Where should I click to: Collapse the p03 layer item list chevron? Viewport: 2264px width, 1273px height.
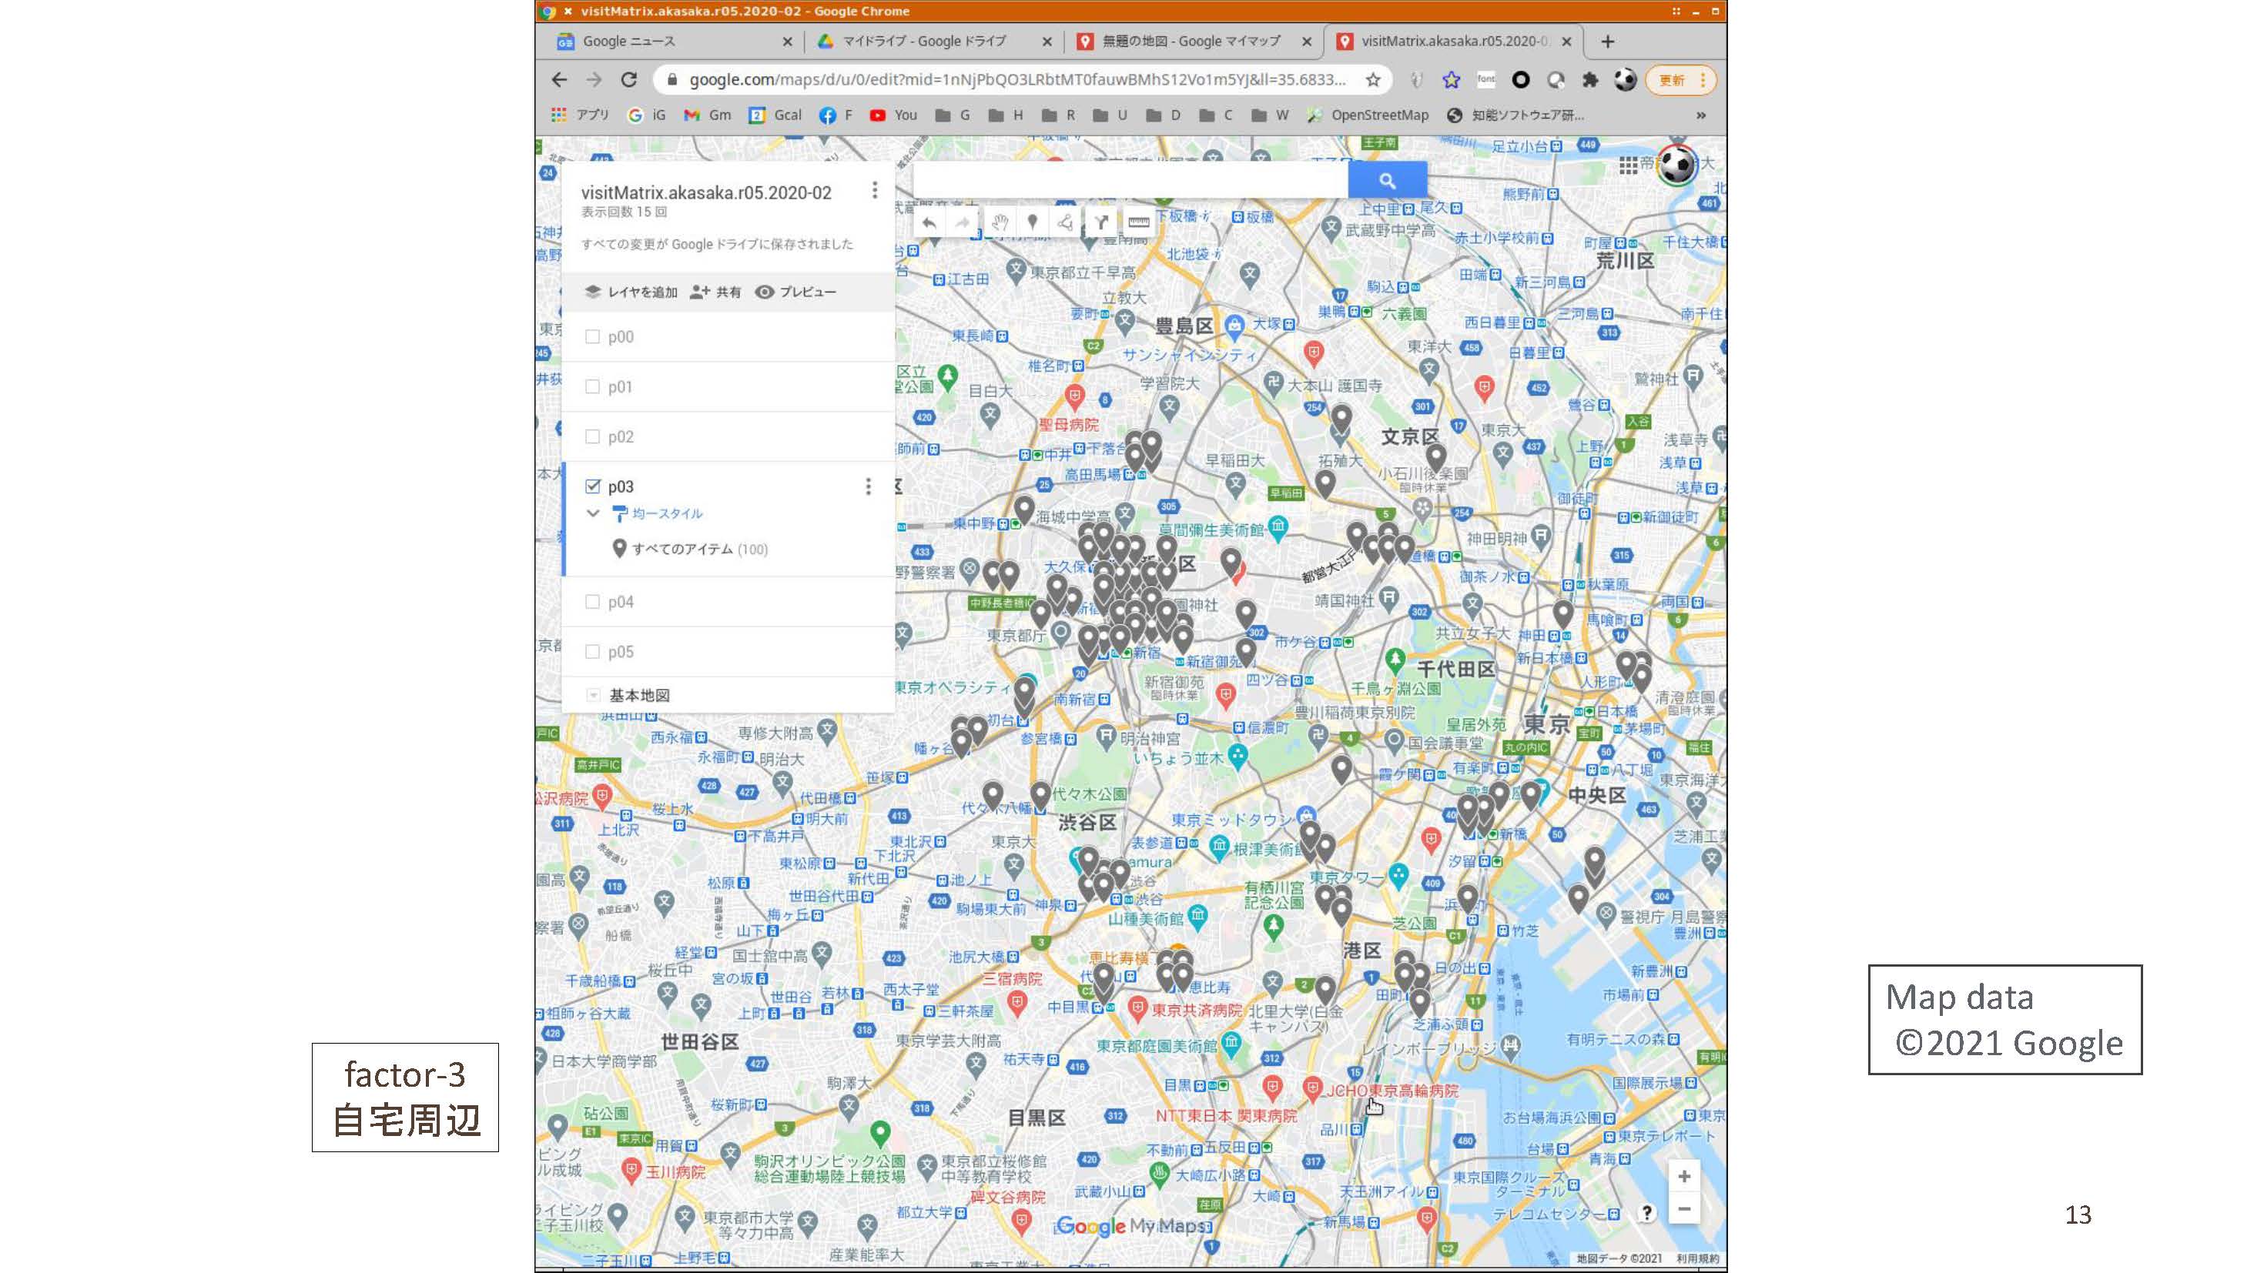pos(593,513)
